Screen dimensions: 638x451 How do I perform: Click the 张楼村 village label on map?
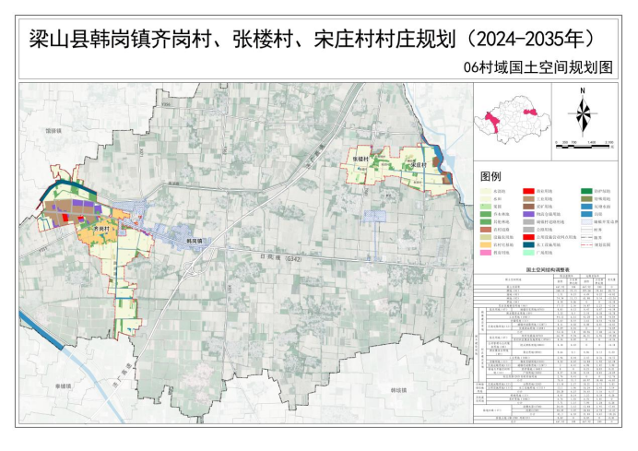pyautogui.click(x=360, y=159)
